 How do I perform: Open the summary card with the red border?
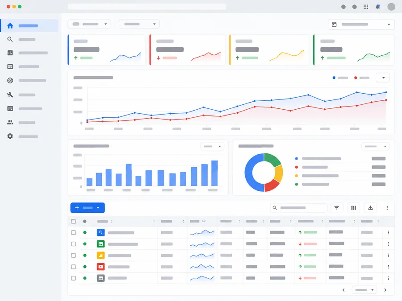[188, 50]
